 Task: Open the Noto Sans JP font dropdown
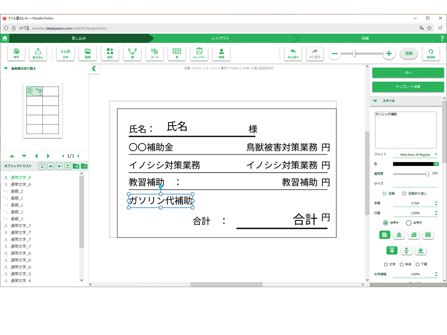tap(418, 154)
